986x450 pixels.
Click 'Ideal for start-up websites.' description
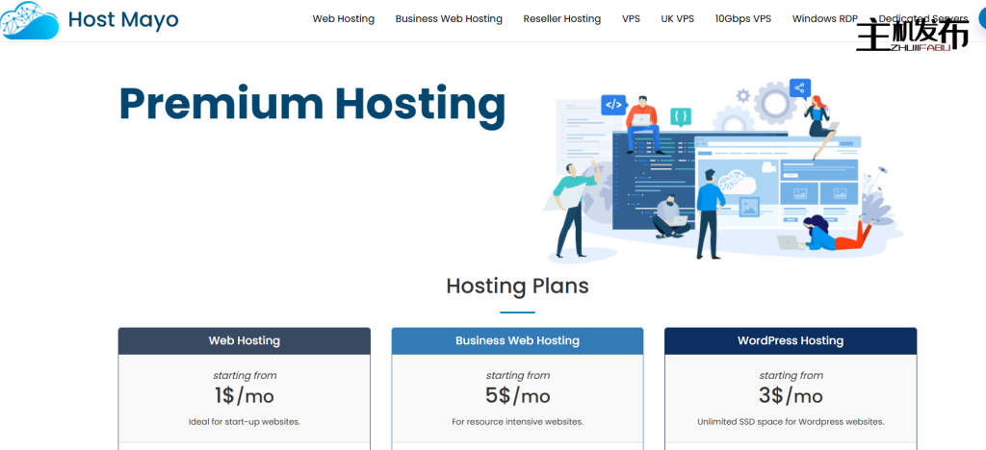[x=244, y=422]
